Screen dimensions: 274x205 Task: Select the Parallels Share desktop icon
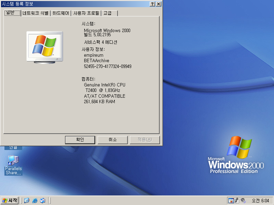point(13,165)
